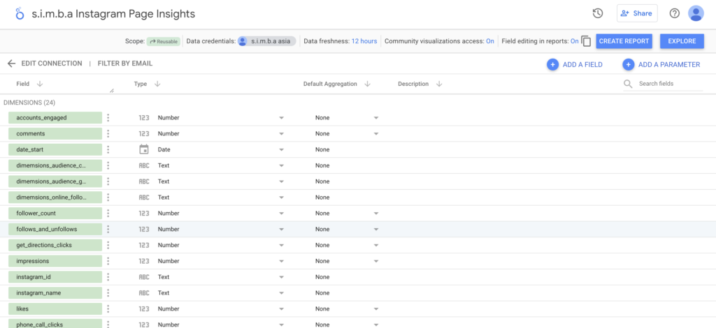716x328 pixels.
Task: Click the Looker Studio logo
Action: (19, 14)
